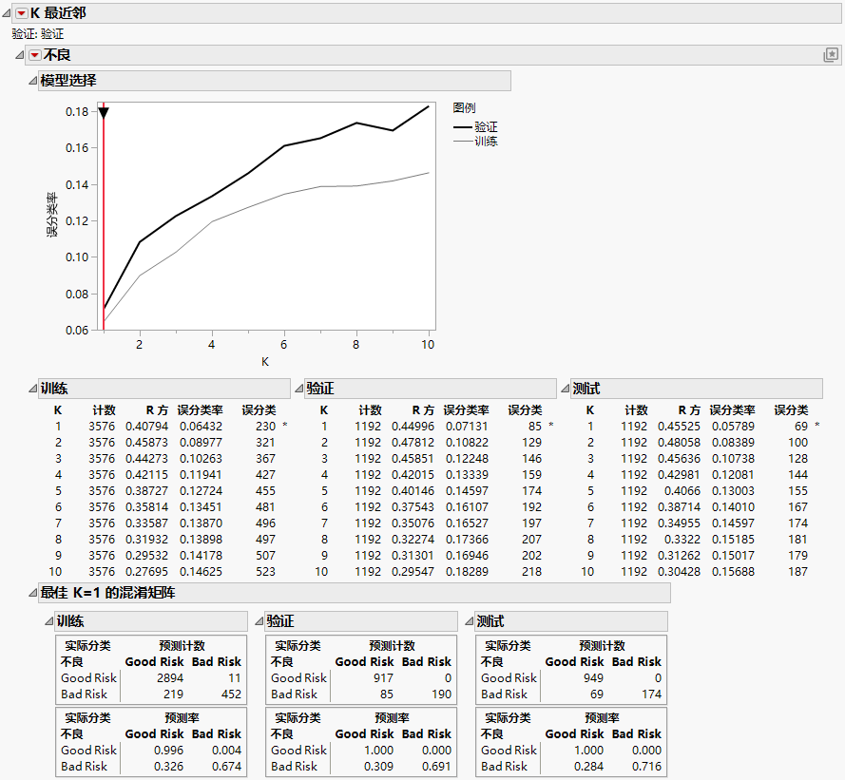The image size is (845, 780).
Task: Open the 不良 red triangle options menu
Action: pyautogui.click(x=35, y=56)
